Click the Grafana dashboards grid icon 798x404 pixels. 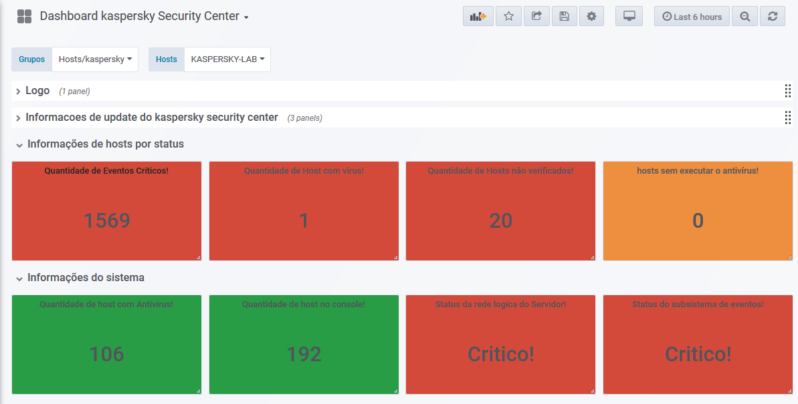(x=24, y=17)
